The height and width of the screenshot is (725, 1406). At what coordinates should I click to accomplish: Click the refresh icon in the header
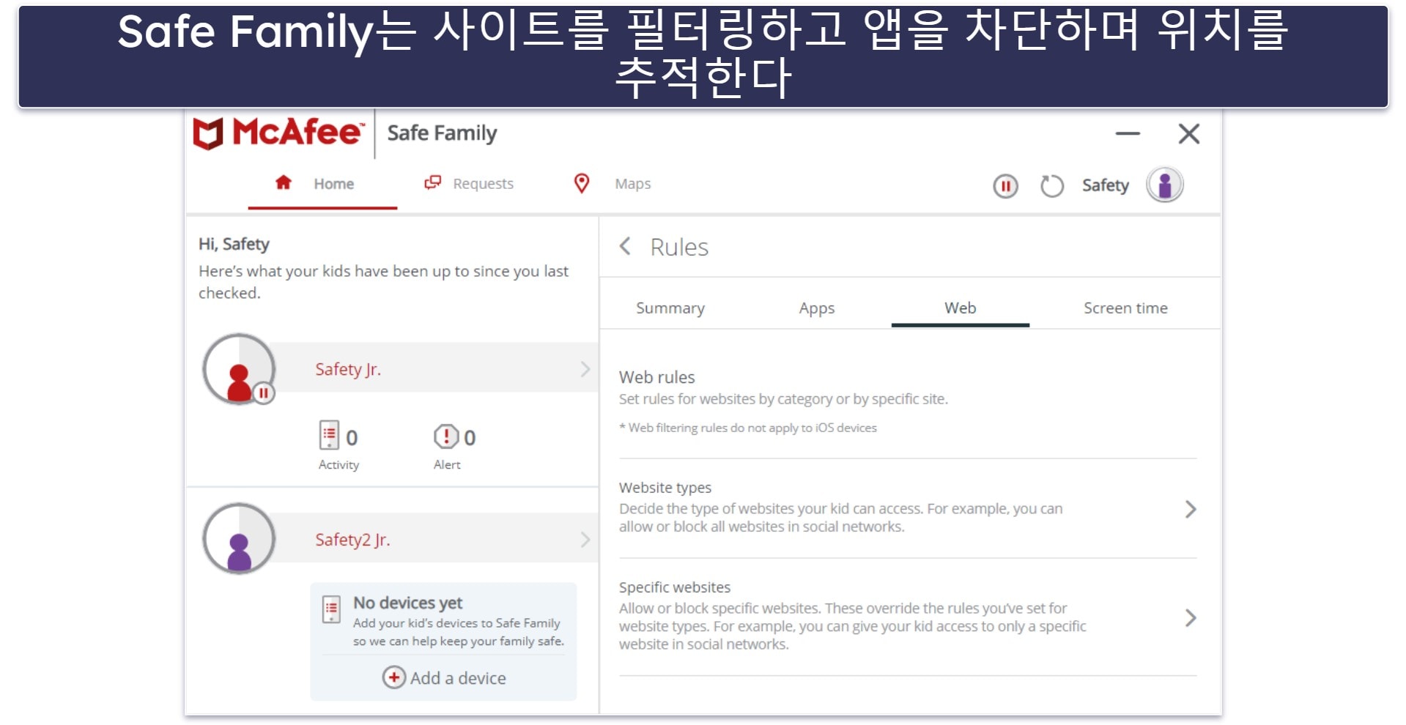pyautogui.click(x=1052, y=186)
